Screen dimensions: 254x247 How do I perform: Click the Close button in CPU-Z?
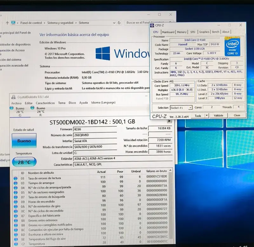(x=237, y=115)
